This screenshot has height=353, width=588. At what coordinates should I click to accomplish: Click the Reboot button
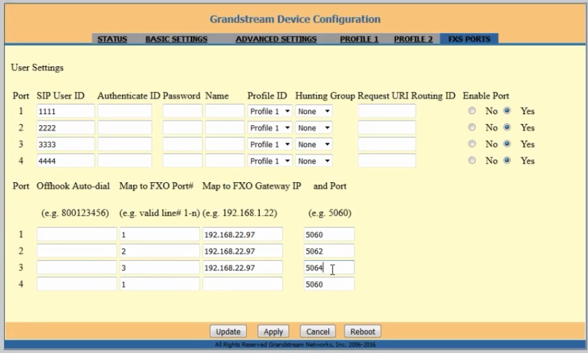pyautogui.click(x=362, y=332)
